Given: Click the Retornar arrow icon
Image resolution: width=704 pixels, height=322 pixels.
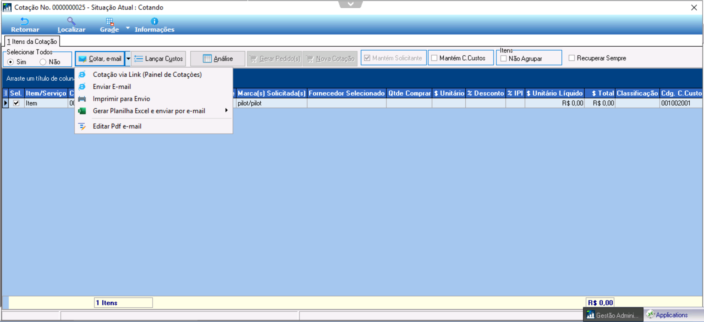Looking at the screenshot, I should pos(25,21).
